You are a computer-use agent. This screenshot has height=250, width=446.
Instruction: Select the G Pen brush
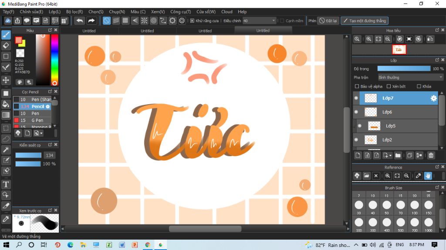(32, 120)
